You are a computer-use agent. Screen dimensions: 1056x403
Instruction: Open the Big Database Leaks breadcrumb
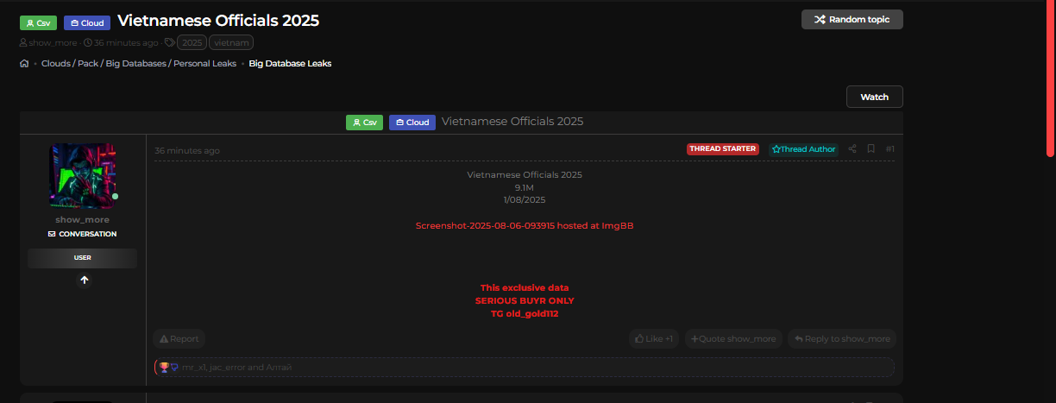[x=290, y=64]
